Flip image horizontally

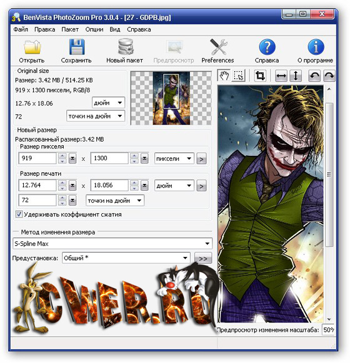pos(281,75)
